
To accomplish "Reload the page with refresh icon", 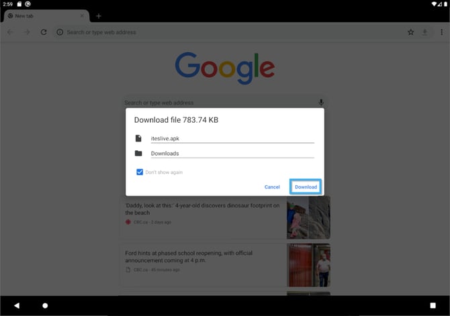I will 44,32.
